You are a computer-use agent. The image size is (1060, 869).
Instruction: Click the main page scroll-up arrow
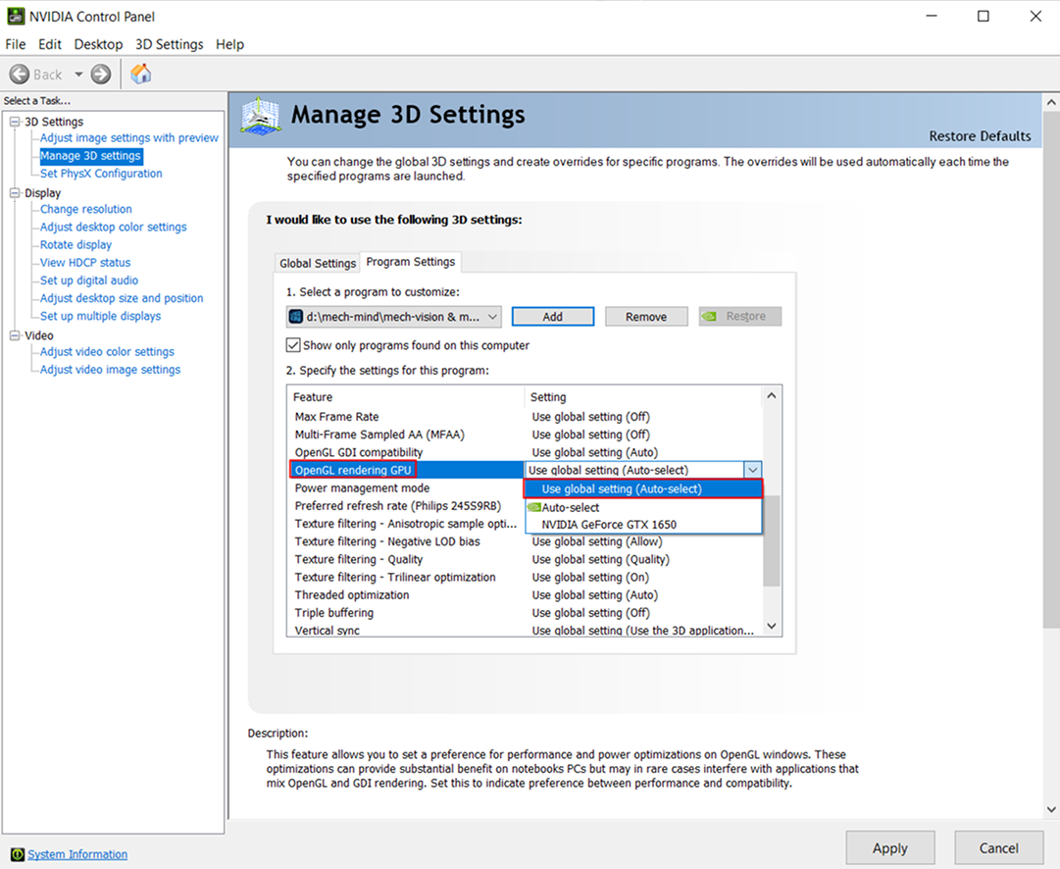[x=1051, y=103]
